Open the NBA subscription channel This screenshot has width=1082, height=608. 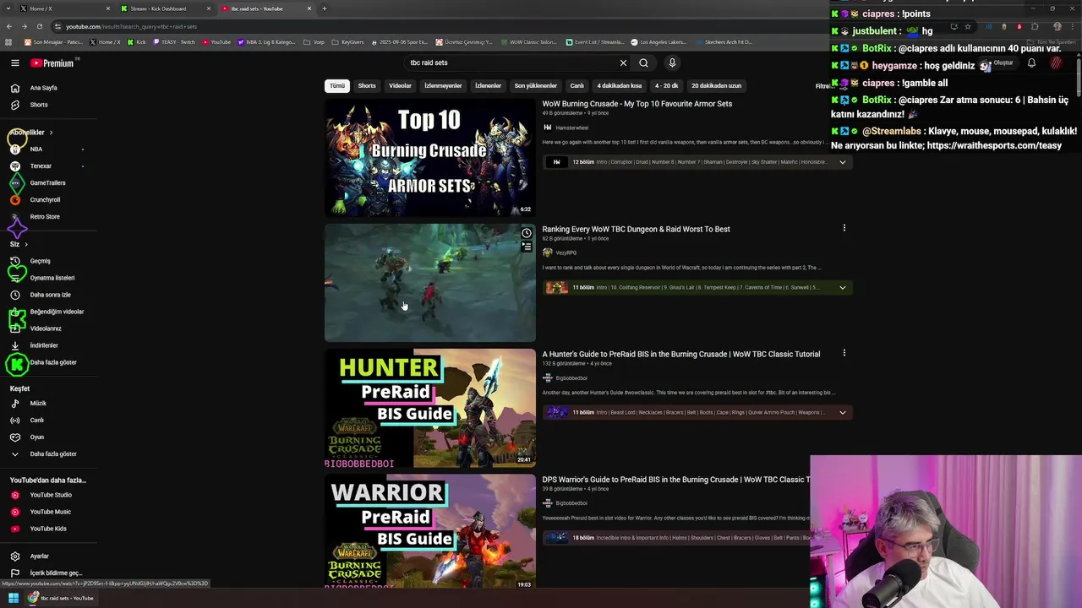click(x=36, y=149)
